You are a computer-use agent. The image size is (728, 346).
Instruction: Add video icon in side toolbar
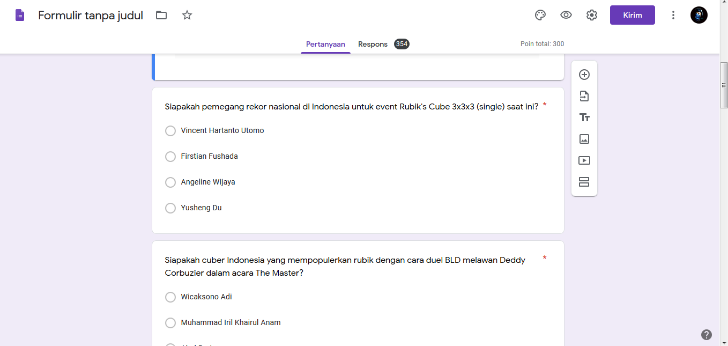click(584, 160)
